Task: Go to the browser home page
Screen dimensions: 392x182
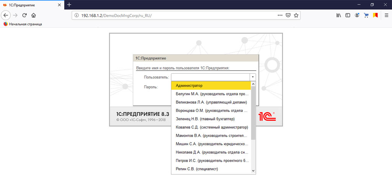Action: [x=33, y=15]
